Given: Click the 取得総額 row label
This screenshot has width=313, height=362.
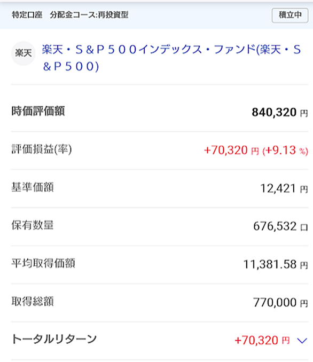Looking at the screenshot, I should tap(33, 301).
